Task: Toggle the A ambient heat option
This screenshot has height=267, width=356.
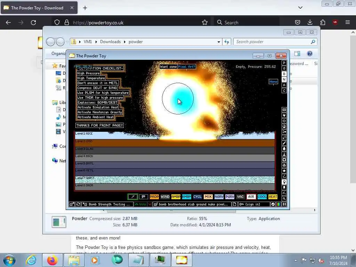Action: 284,85
